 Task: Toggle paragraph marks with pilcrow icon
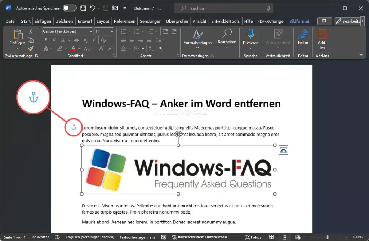click(x=161, y=49)
